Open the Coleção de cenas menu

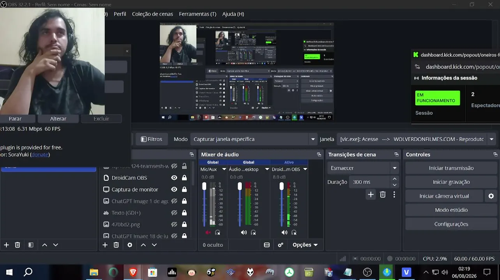click(152, 14)
